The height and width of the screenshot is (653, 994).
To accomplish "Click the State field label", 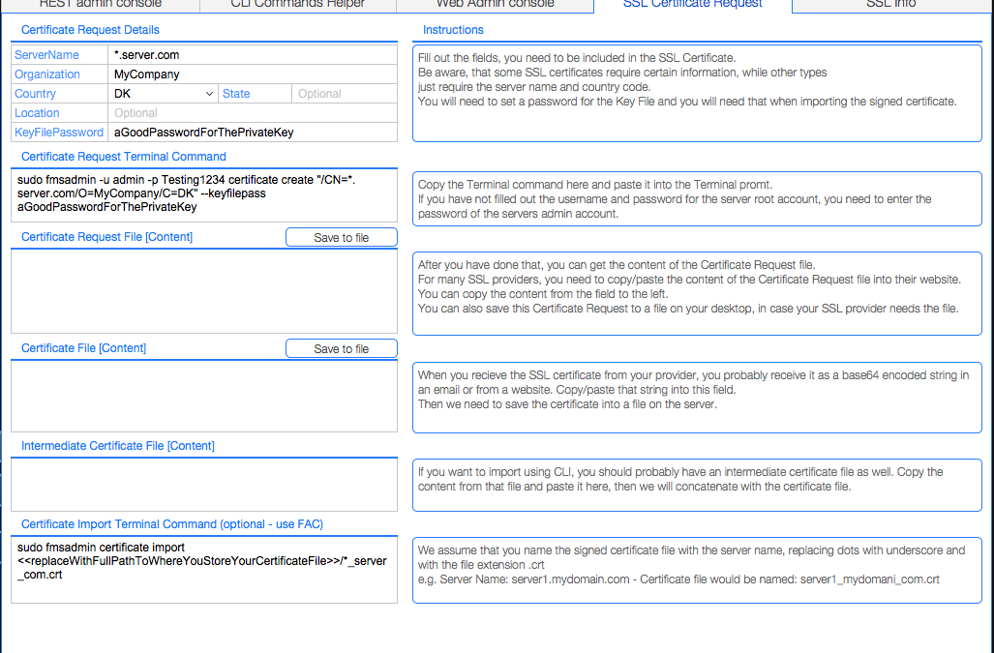I will click(x=236, y=94).
